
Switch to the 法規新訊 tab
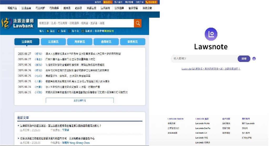tap(53, 42)
